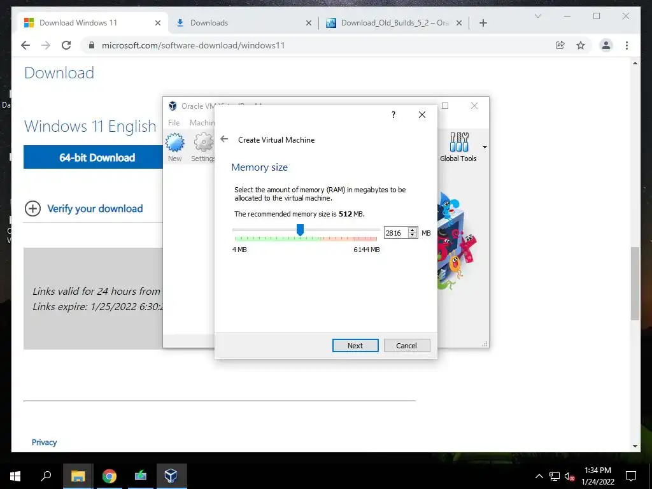Open File Explorer from the taskbar
652x489 pixels.
pyautogui.click(x=78, y=476)
